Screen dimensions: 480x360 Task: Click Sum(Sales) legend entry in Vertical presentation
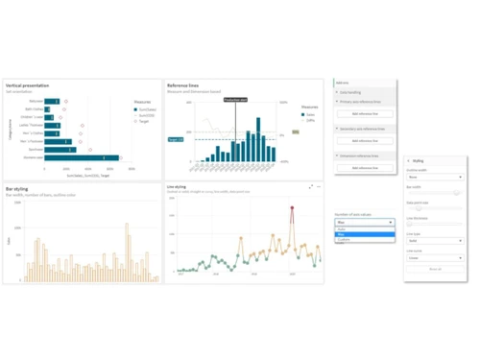click(x=145, y=109)
